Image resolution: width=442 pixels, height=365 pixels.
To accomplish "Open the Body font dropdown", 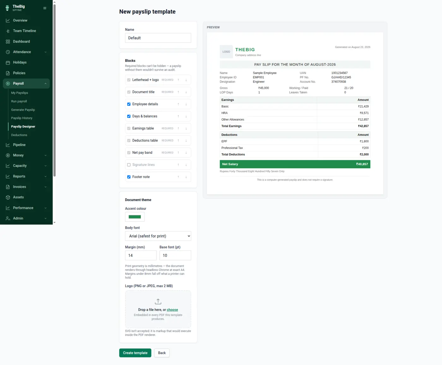I will pyautogui.click(x=158, y=236).
